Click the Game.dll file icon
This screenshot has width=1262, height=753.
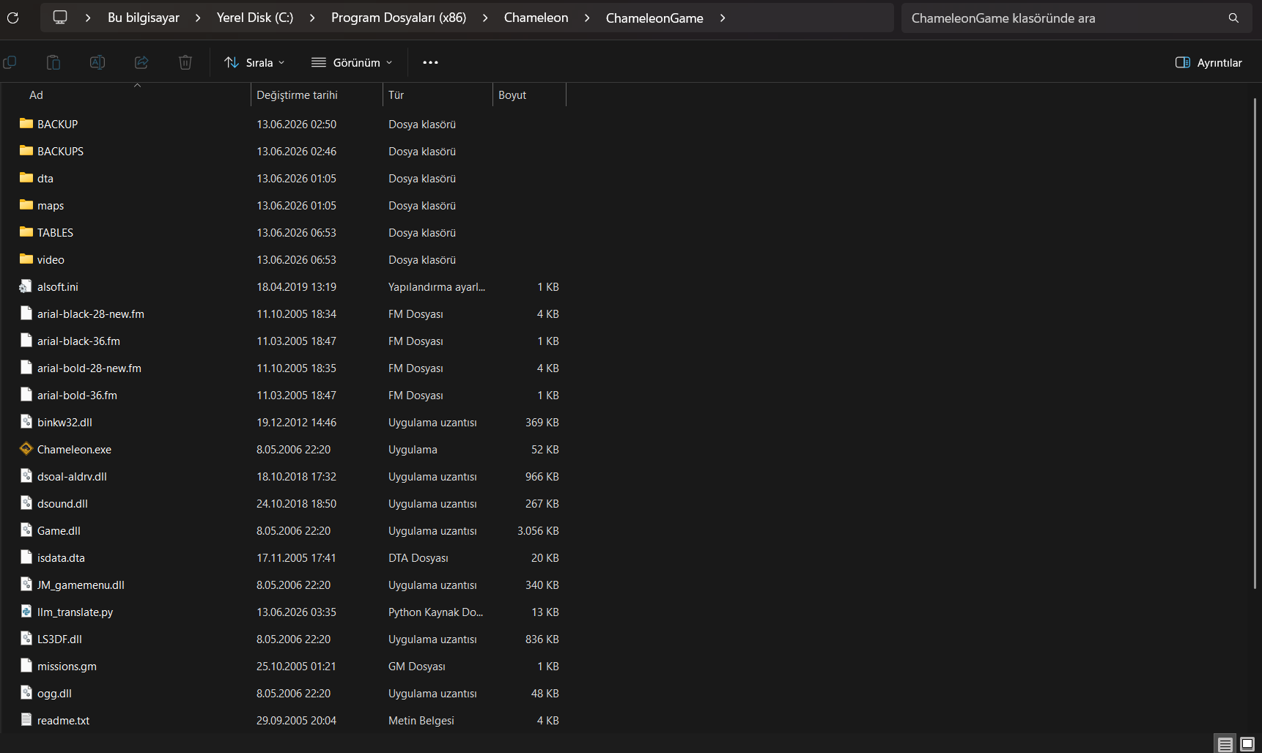[x=26, y=530]
